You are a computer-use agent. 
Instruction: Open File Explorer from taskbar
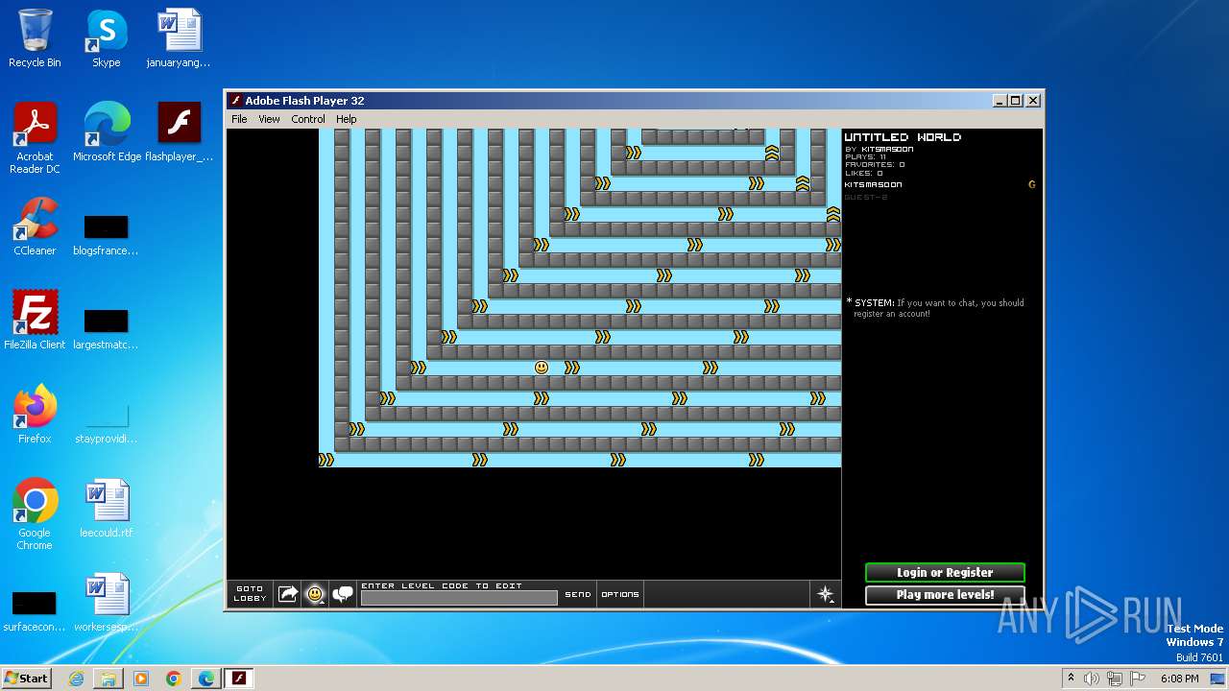click(x=108, y=679)
